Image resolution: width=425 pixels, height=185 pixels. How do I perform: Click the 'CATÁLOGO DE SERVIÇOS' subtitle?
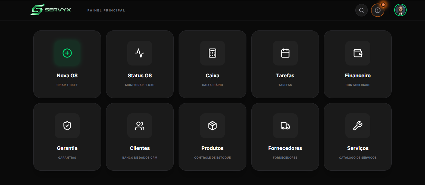[358, 158]
